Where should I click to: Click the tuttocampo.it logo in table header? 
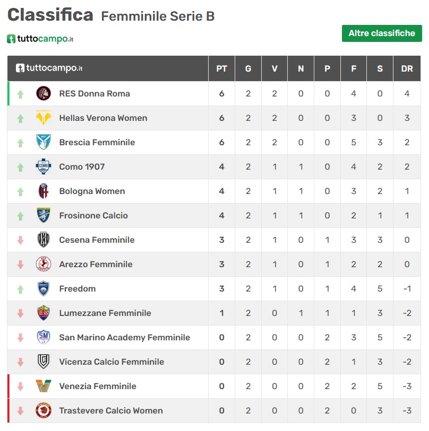point(49,68)
